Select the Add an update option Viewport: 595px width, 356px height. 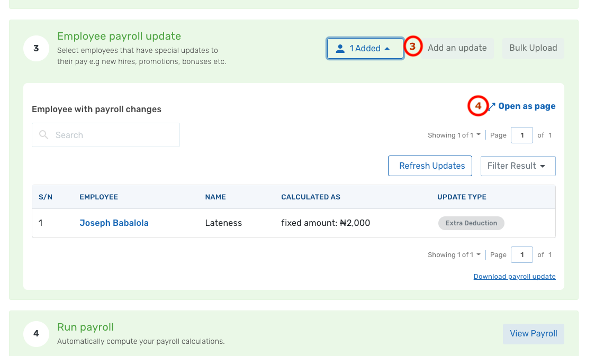(457, 48)
